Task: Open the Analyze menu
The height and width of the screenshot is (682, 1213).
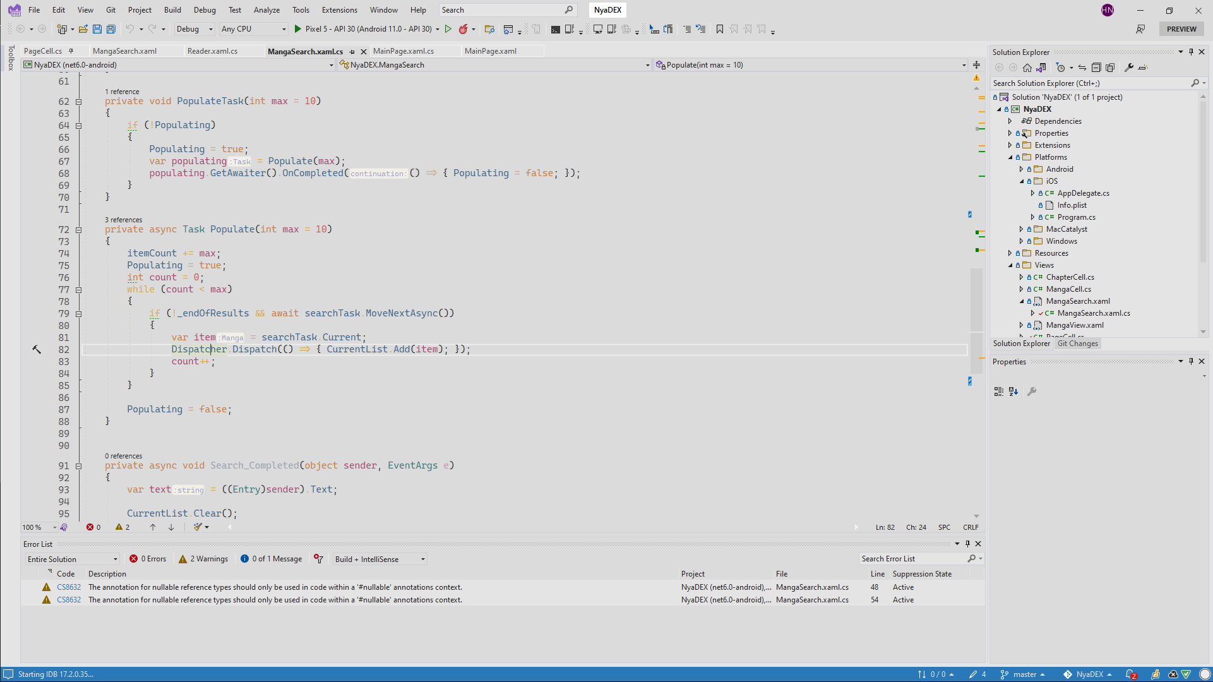Action: click(266, 10)
